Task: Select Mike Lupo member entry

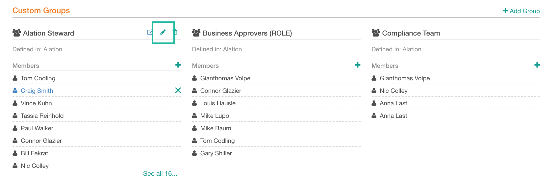Action: [x=276, y=116]
